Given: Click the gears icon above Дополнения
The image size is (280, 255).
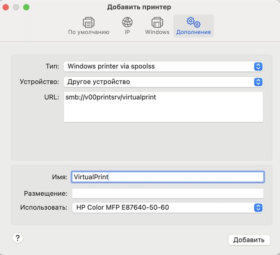Looking at the screenshot, I should [x=193, y=22].
